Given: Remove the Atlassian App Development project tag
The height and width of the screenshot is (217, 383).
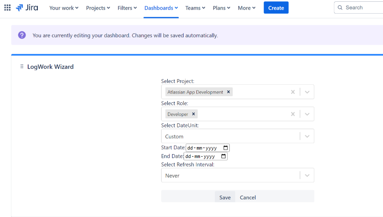Looking at the screenshot, I should 228,92.
